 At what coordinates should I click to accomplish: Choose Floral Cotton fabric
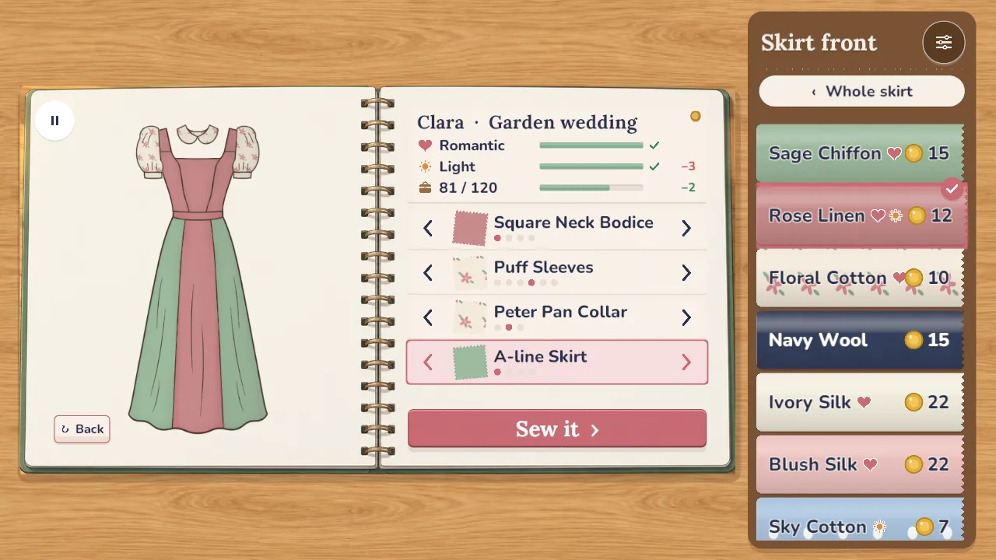tap(860, 278)
